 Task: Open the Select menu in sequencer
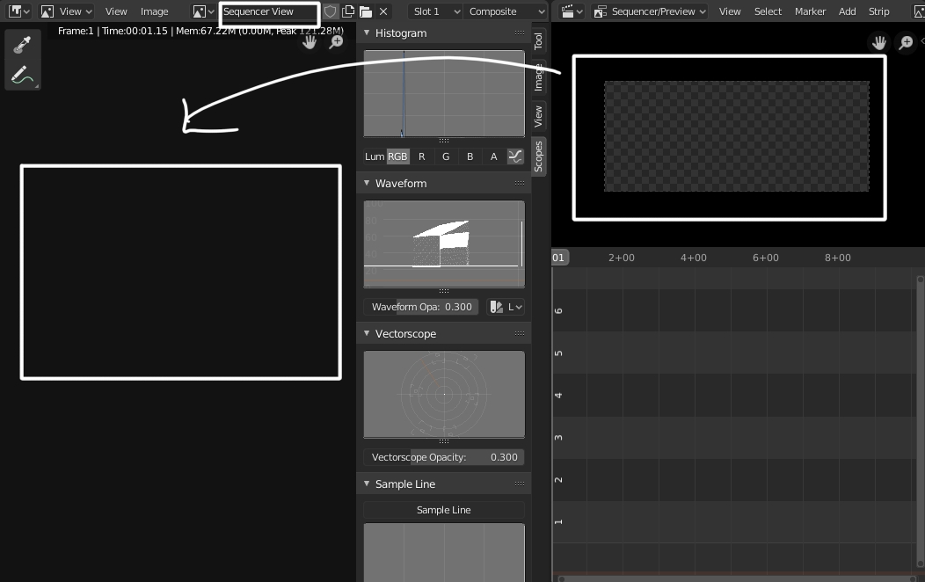pos(768,11)
